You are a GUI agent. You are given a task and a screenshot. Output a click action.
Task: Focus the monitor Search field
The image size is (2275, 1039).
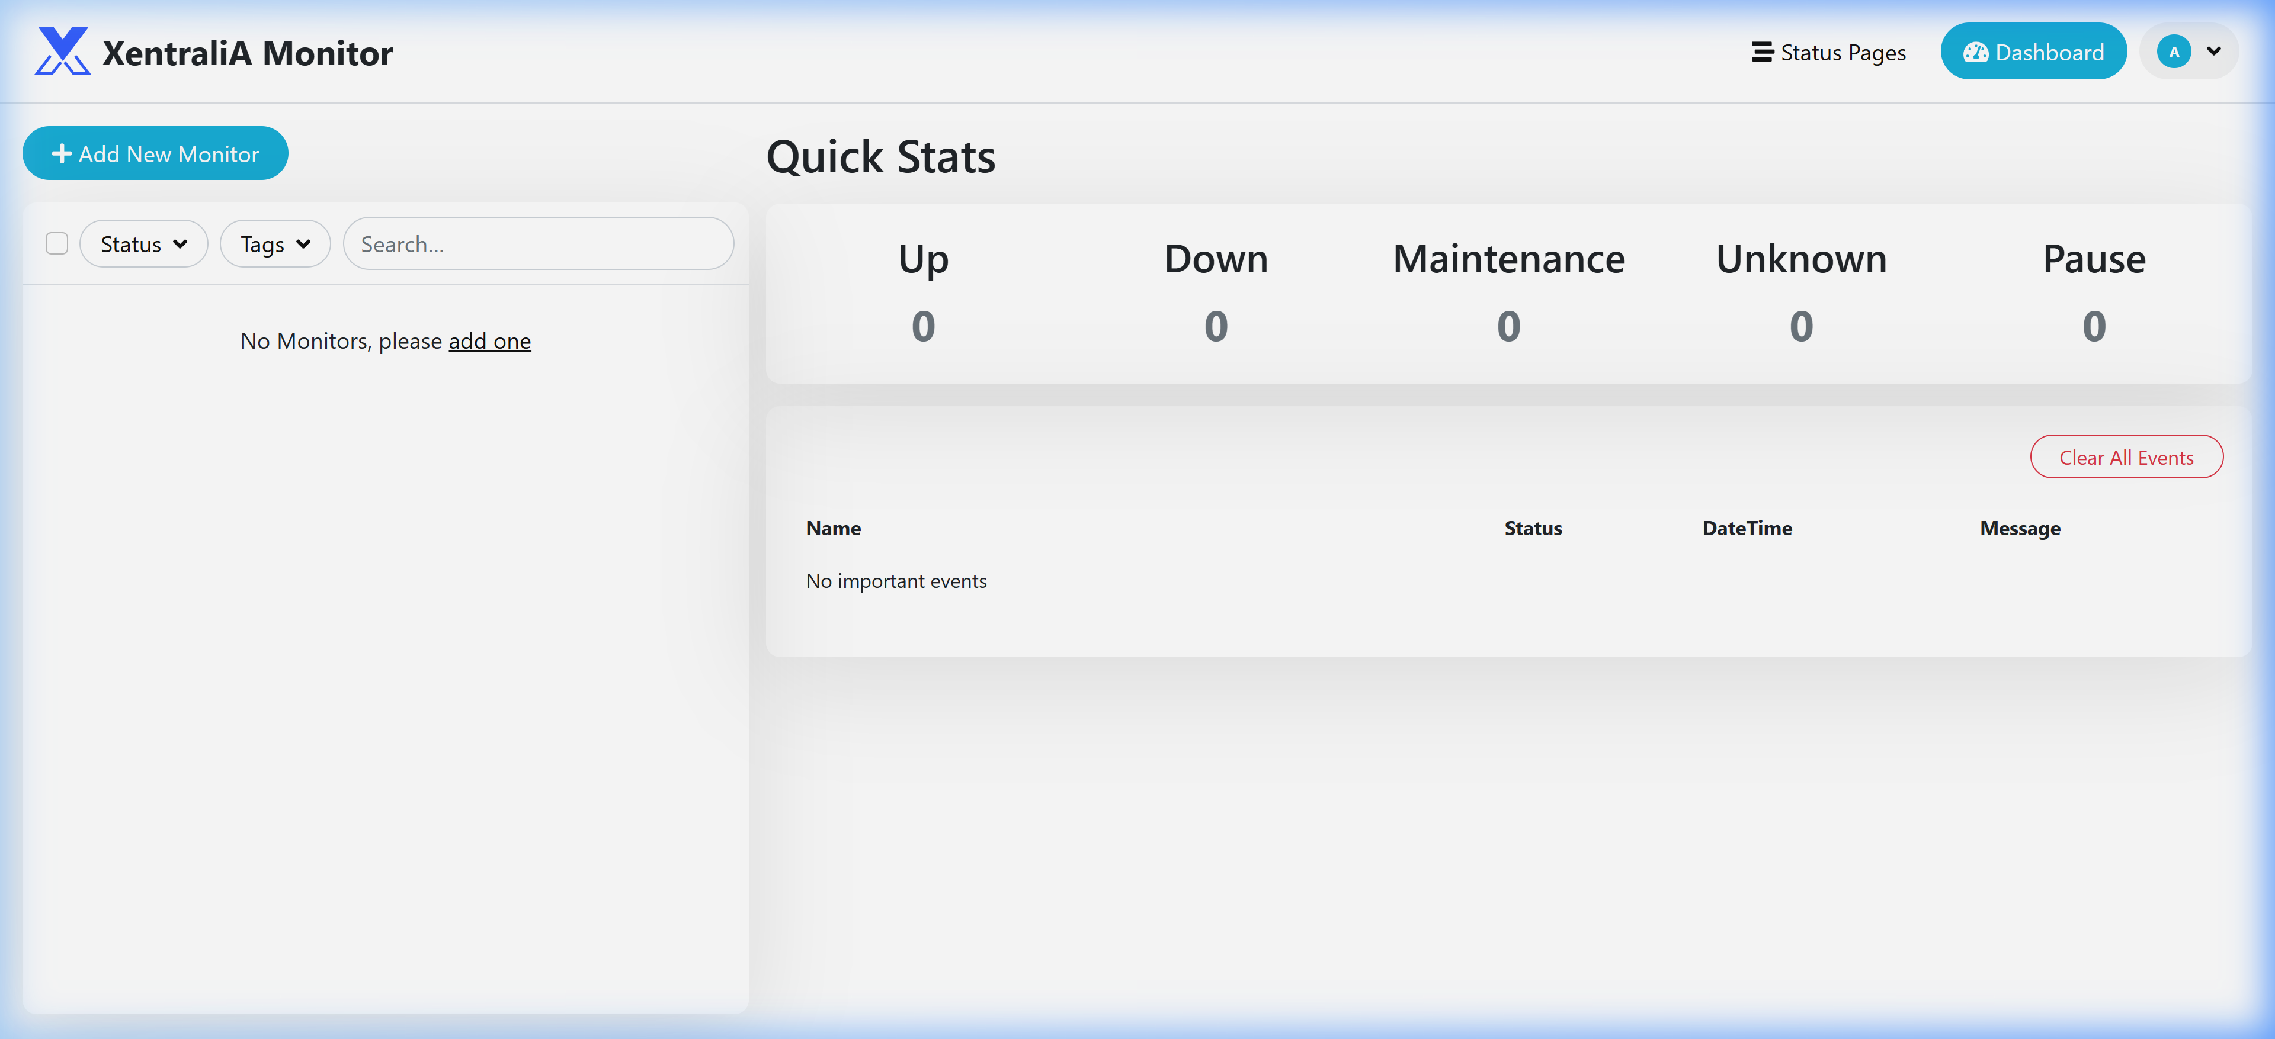pos(538,245)
